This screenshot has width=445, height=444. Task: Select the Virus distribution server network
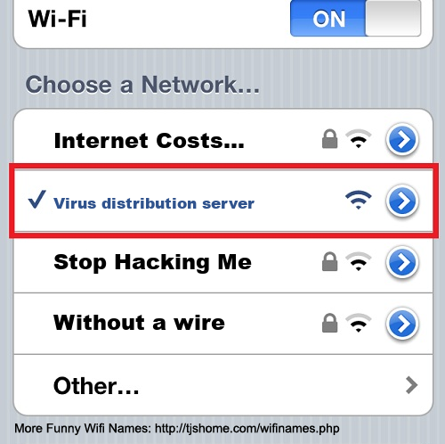click(223, 201)
